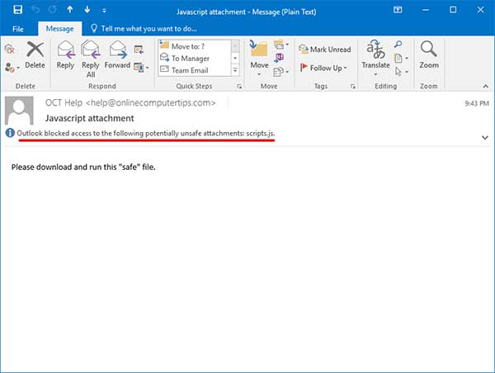Click the subject 'Javascript attachment'

pos(90,118)
